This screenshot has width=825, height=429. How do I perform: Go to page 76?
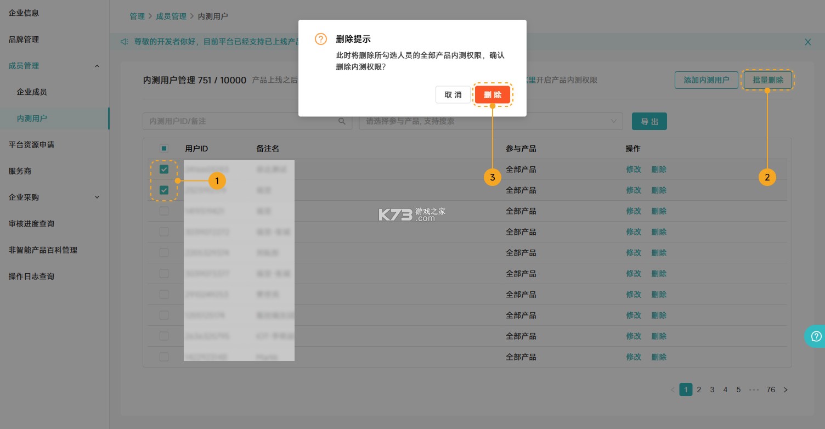[771, 390]
